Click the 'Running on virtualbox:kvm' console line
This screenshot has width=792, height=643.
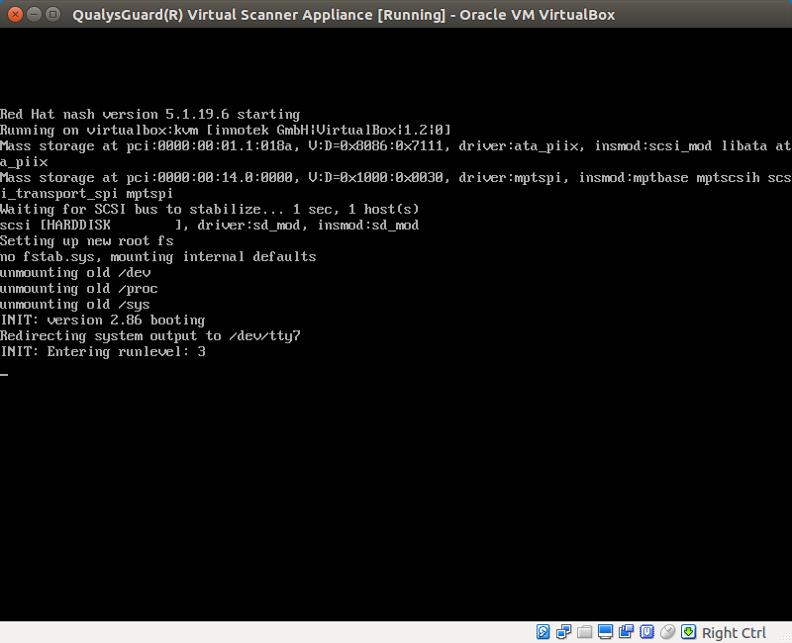click(x=226, y=131)
